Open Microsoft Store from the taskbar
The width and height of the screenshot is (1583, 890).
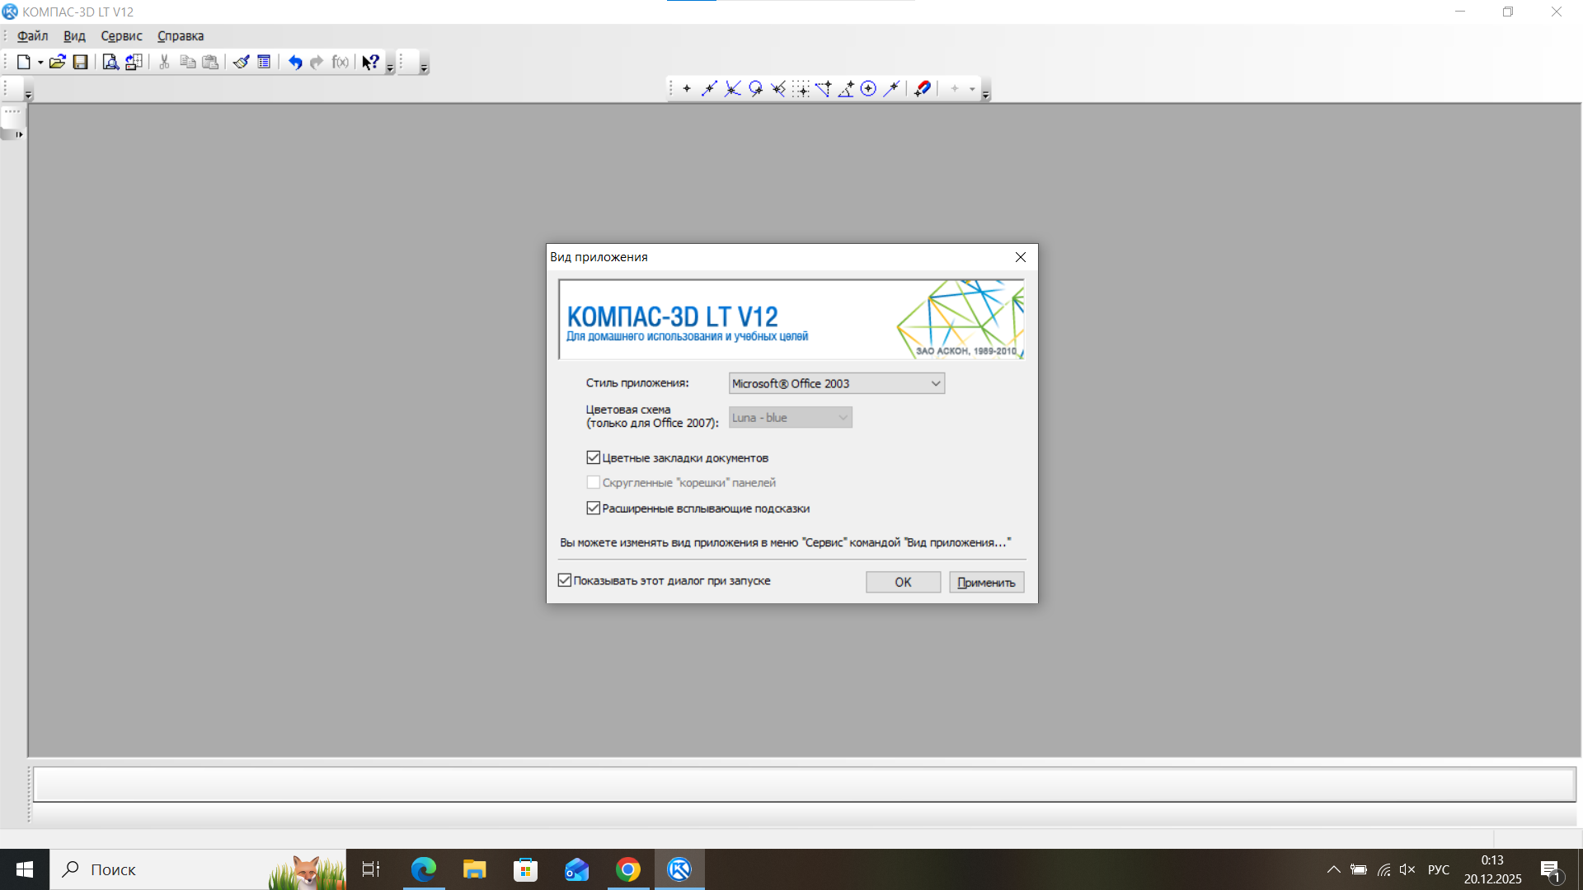[525, 869]
